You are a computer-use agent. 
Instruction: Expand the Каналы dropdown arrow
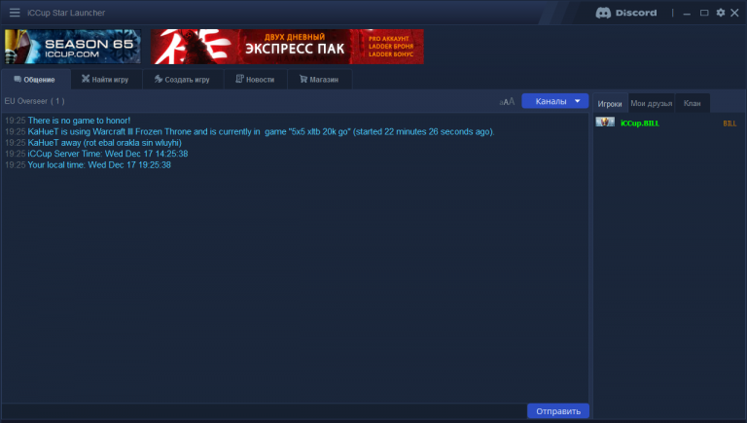pyautogui.click(x=578, y=101)
